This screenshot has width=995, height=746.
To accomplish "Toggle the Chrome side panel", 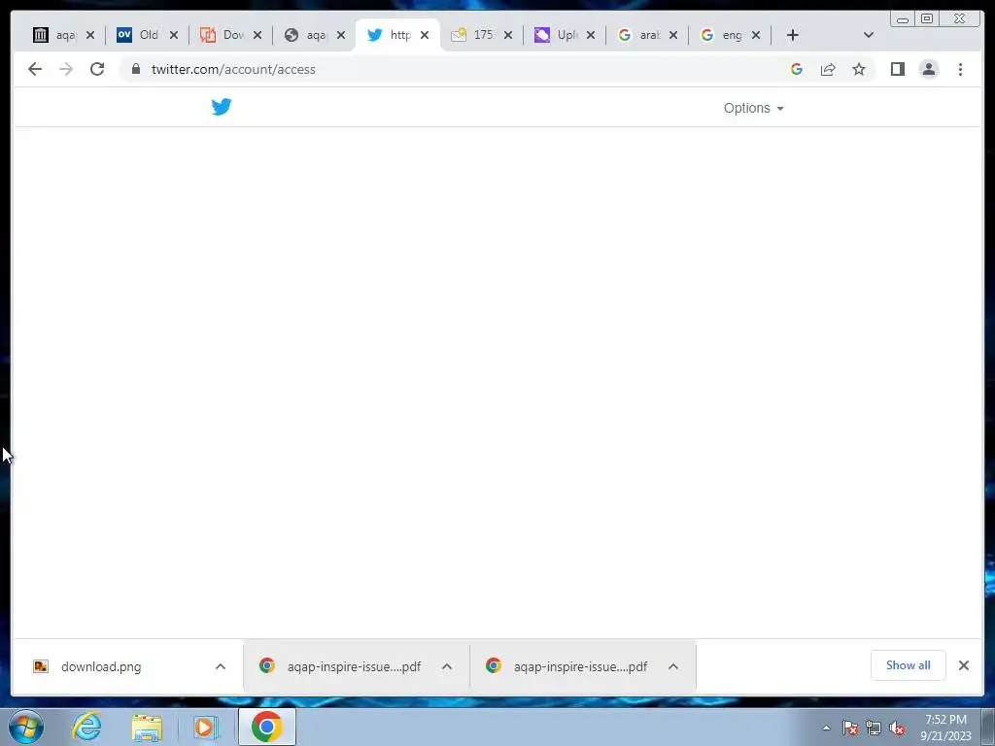I will pos(897,69).
